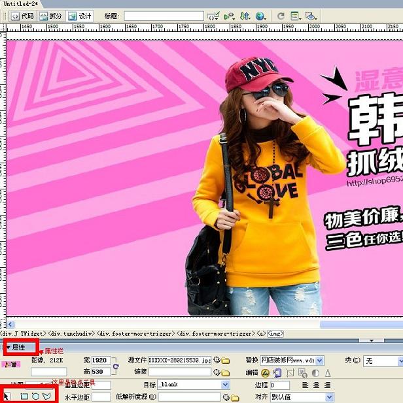Open the 目标 _blank dropdown

(226, 385)
